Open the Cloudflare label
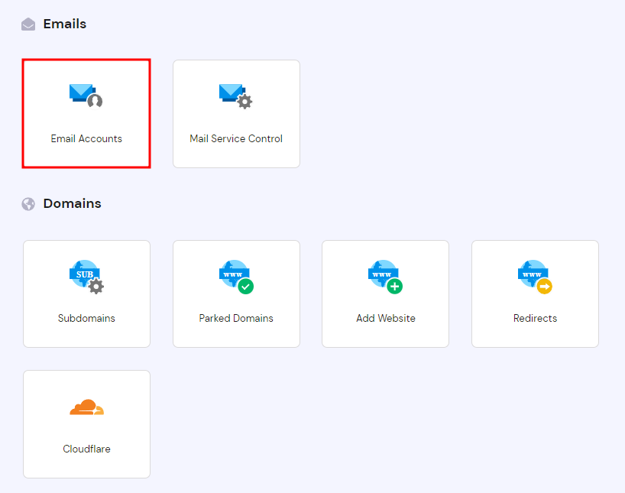Image resolution: width=625 pixels, height=493 pixels. pos(86,449)
